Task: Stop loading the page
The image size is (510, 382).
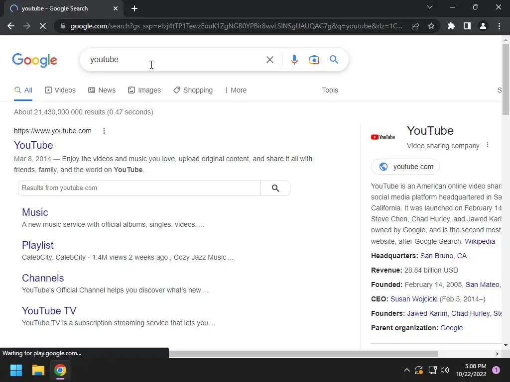Action: tap(43, 26)
